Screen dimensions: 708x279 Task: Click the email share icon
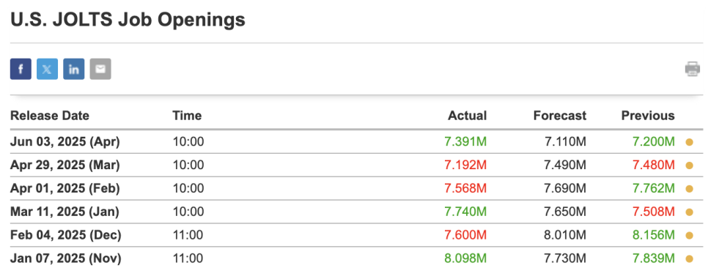tap(100, 69)
